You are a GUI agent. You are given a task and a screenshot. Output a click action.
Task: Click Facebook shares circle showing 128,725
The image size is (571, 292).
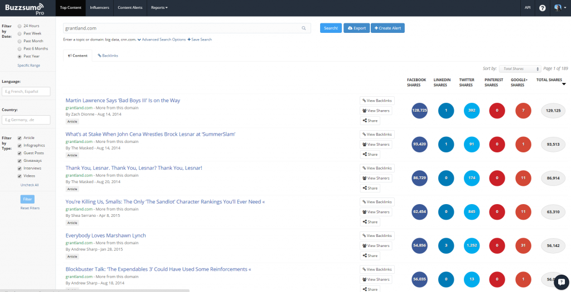pyautogui.click(x=419, y=111)
